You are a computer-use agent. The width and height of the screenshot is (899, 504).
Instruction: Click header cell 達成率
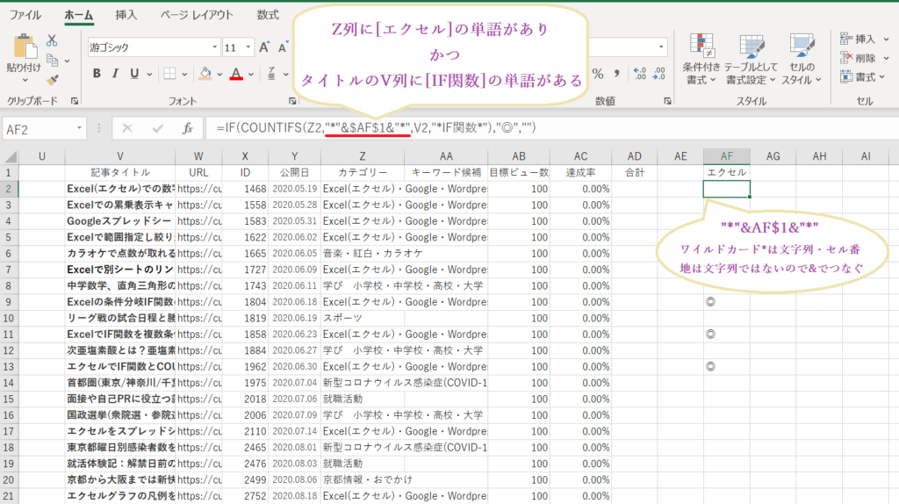click(x=581, y=172)
